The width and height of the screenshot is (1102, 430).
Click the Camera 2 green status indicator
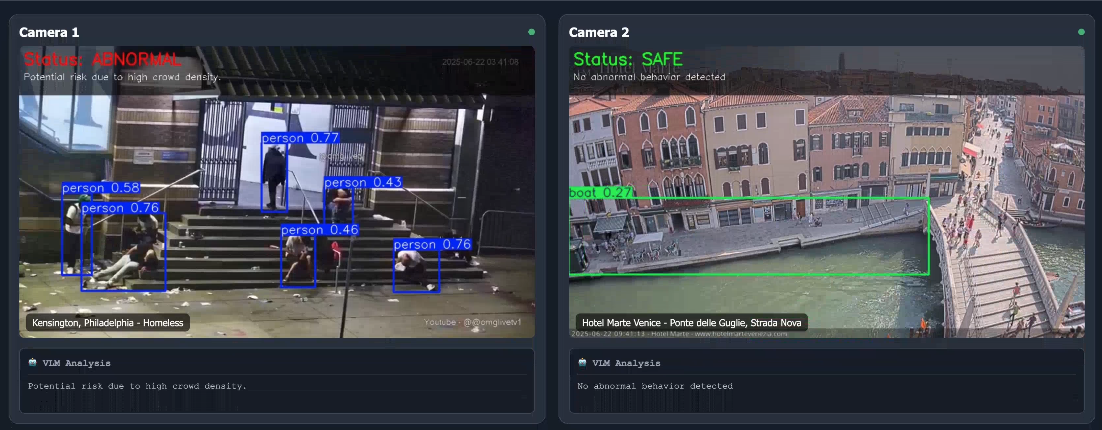pos(1081,32)
